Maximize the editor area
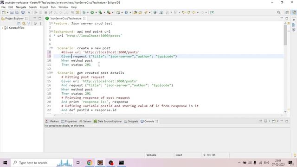297x167 pixels. (x=287, y=18)
